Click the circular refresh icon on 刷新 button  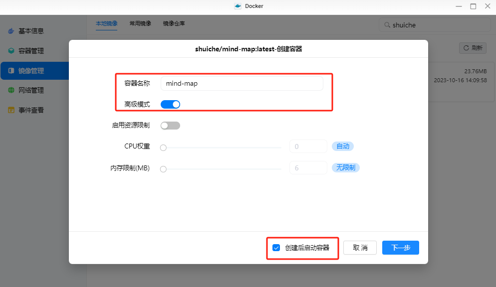pyautogui.click(x=465, y=47)
